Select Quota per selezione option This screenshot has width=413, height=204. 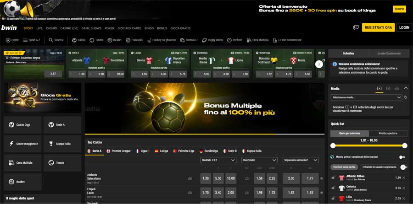tap(350, 134)
